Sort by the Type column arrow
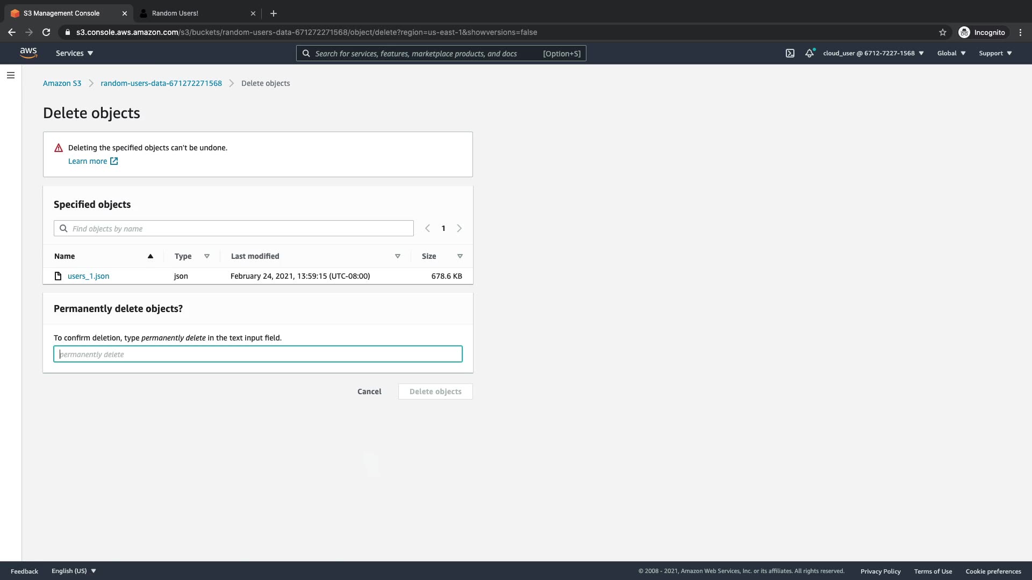This screenshot has width=1032, height=580. [206, 256]
